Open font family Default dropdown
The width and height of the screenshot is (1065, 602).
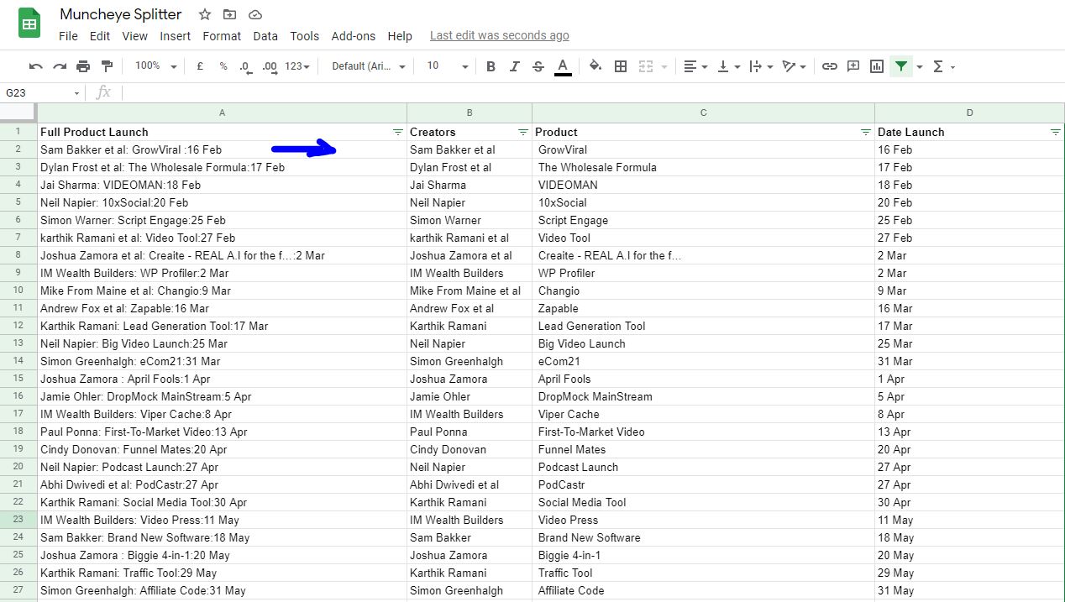point(369,66)
